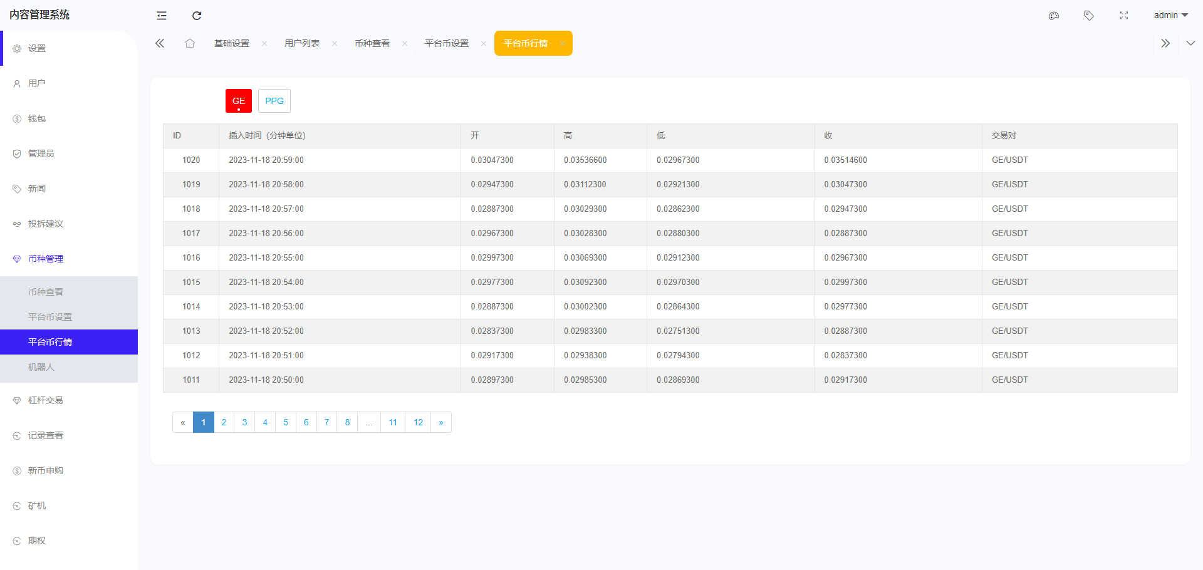Viewport: 1203px width, 570px height.
Task: Open the tab options dropdown chevron
Action: (1190, 43)
